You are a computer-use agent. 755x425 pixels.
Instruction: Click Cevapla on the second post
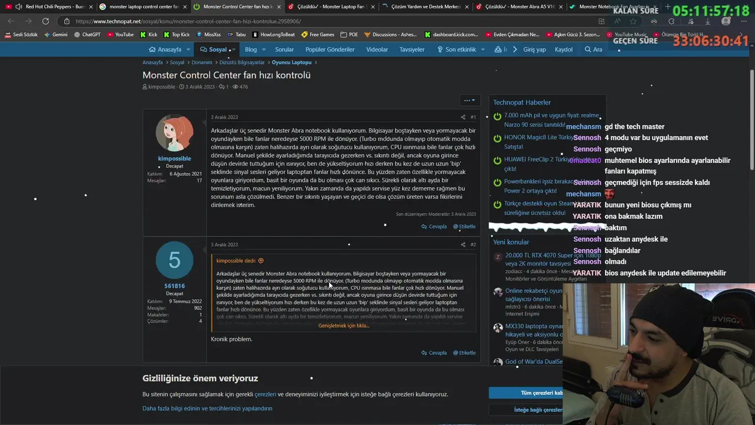tap(434, 353)
